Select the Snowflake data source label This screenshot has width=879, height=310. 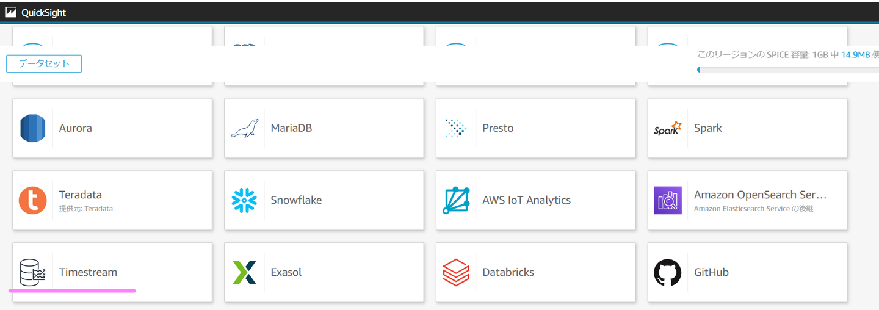click(x=296, y=200)
